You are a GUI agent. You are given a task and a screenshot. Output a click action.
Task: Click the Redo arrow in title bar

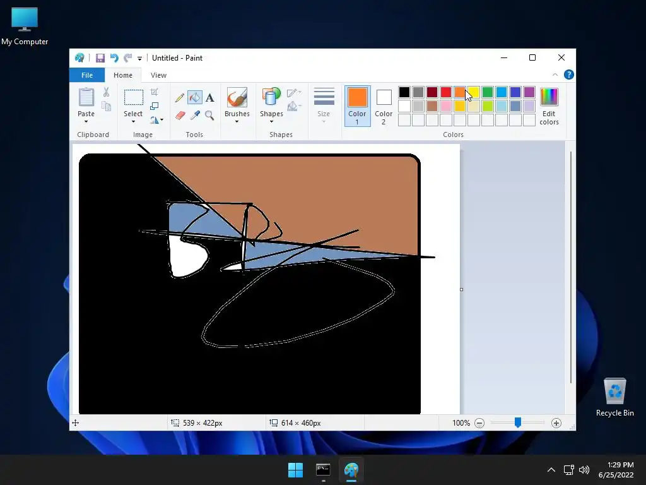click(x=128, y=58)
